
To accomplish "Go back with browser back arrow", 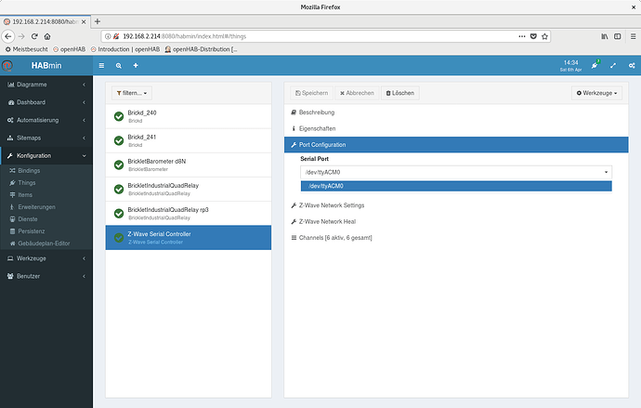I will (8, 36).
